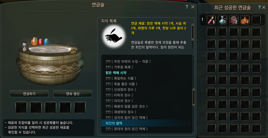This screenshot has width=268, height=138.
Task: Click the 연성하기 button
Action: 29,94
